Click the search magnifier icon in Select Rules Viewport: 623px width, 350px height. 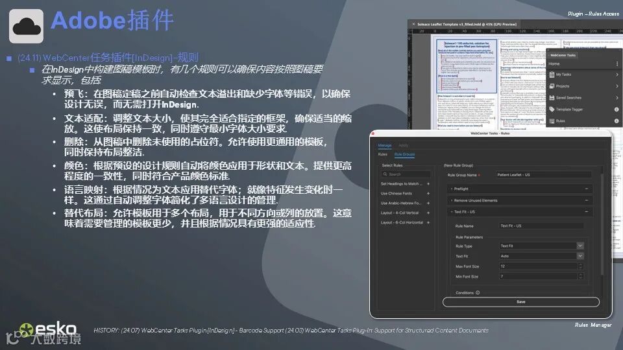[x=385, y=174]
